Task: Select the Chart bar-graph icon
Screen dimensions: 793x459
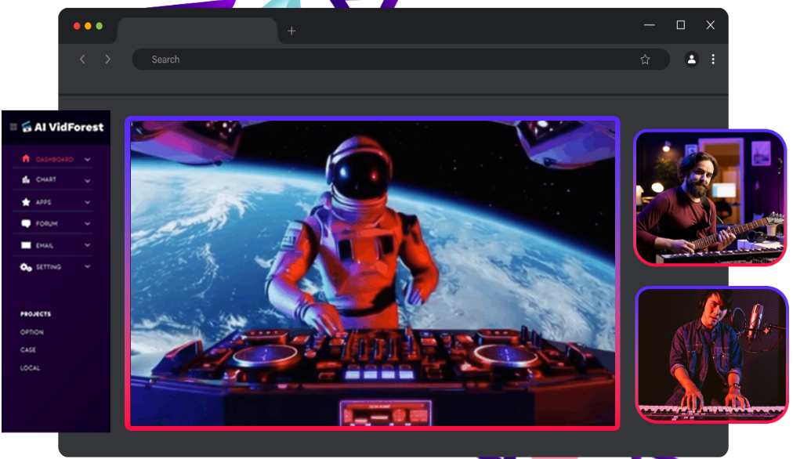Action: (x=26, y=179)
